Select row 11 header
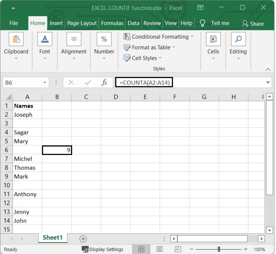This screenshot has height=254, width=276. [x=7, y=194]
